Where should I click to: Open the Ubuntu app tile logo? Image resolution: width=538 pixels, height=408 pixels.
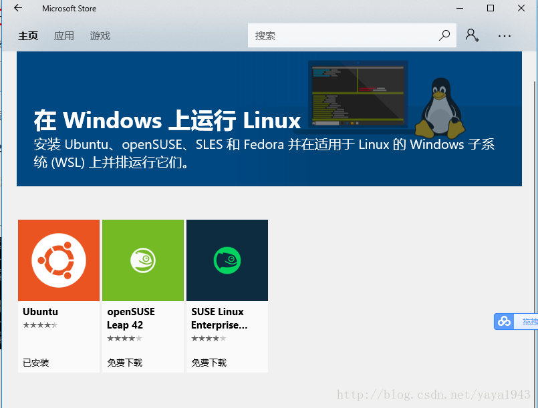59,260
